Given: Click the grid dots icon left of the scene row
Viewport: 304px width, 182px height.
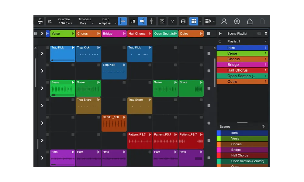Looking at the screenshot, I should point(36,34).
